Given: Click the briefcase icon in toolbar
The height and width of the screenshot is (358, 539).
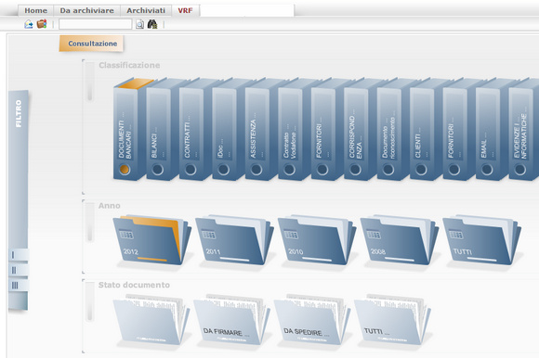Looking at the screenshot, I should tap(42, 24).
